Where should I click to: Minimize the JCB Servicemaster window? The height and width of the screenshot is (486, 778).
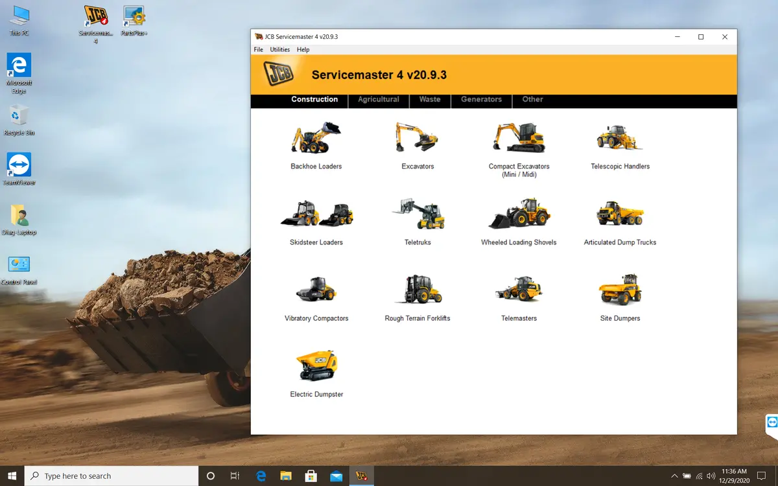pyautogui.click(x=677, y=37)
